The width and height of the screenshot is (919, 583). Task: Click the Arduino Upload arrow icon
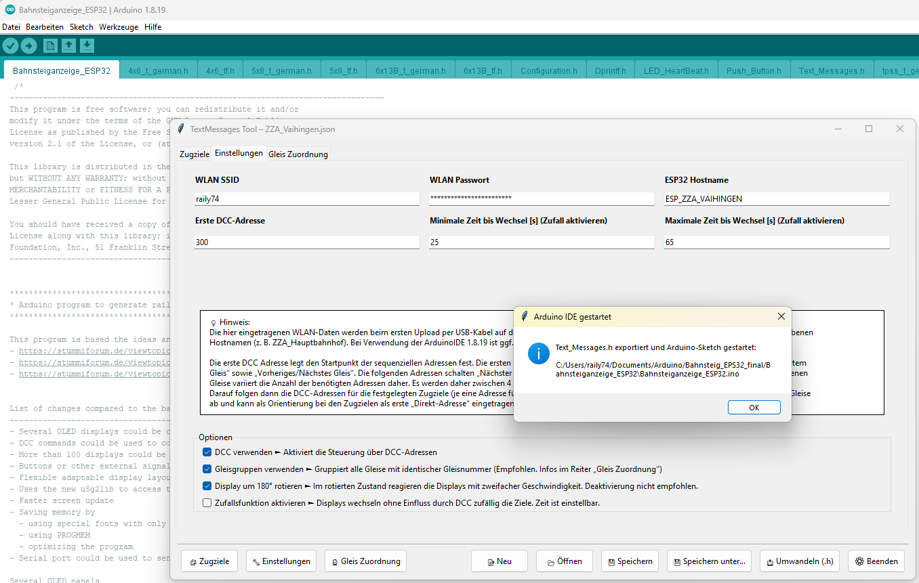tap(28, 45)
